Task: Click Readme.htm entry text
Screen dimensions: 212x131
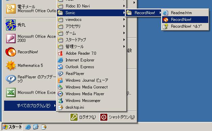Action: click(x=181, y=13)
